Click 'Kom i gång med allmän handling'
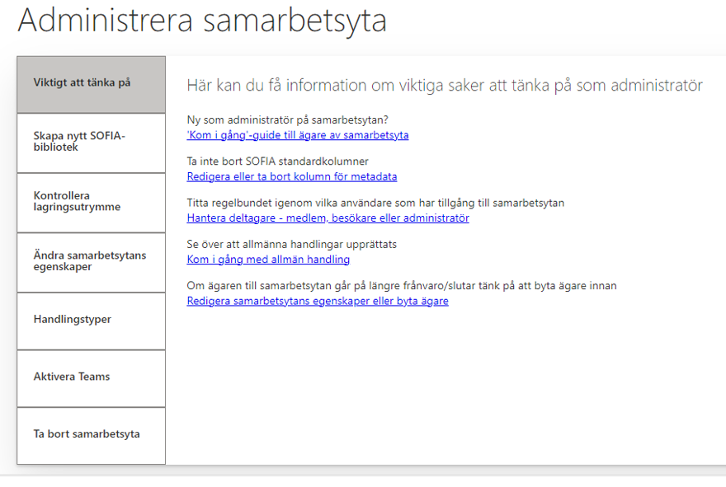The height and width of the screenshot is (487, 726). [271, 259]
